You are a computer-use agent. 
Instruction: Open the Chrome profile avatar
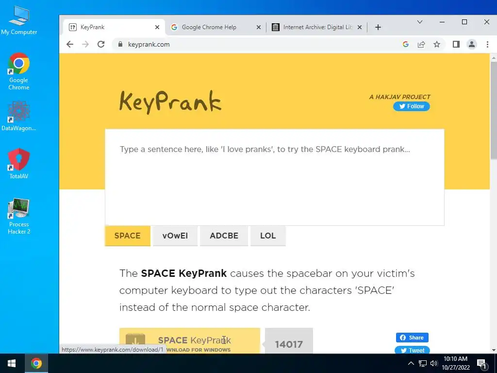[472, 44]
